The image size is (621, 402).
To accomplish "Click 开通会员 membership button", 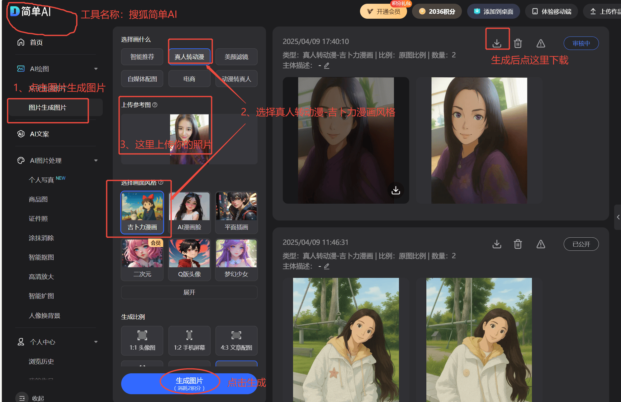I will click(383, 12).
